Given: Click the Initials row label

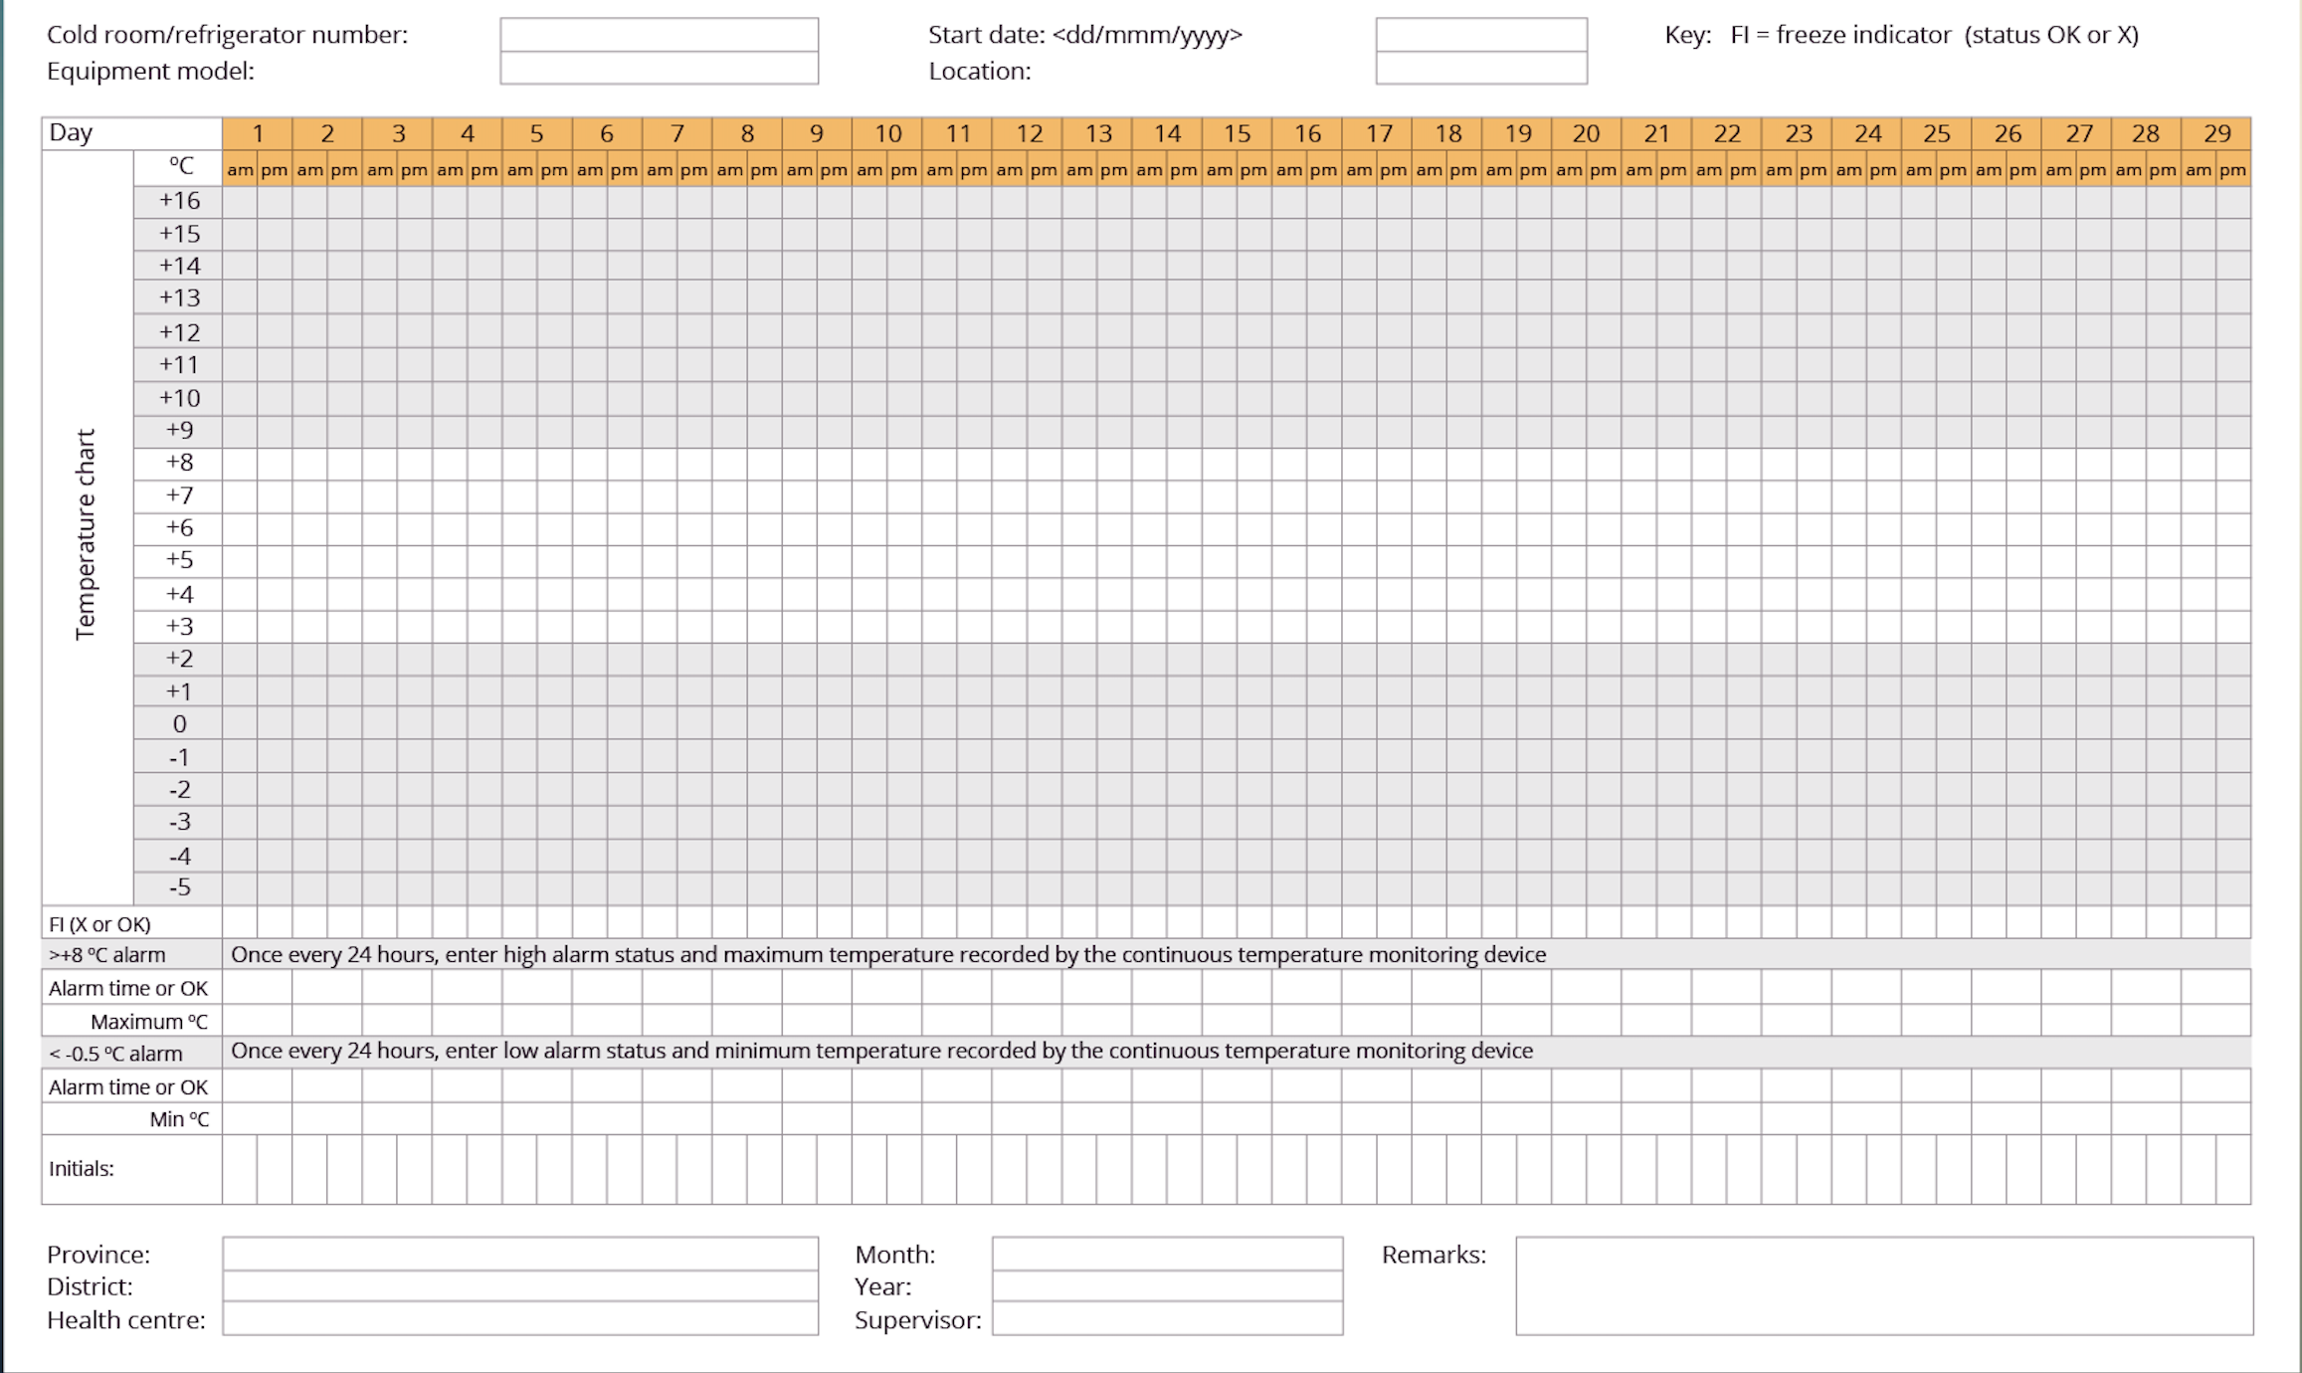Looking at the screenshot, I should click(82, 1169).
